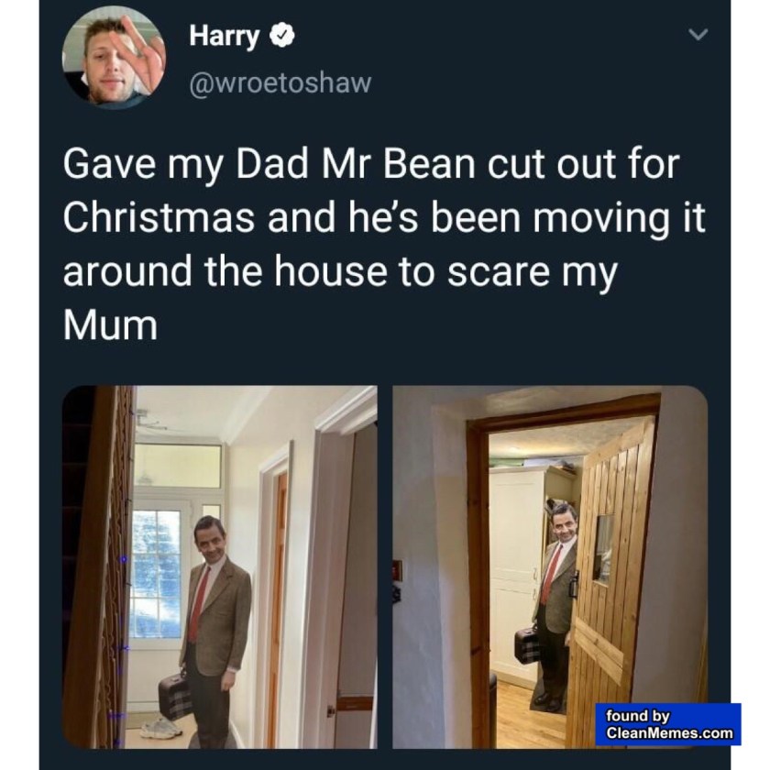Click the verified badge beside Harry

pyautogui.click(x=283, y=36)
